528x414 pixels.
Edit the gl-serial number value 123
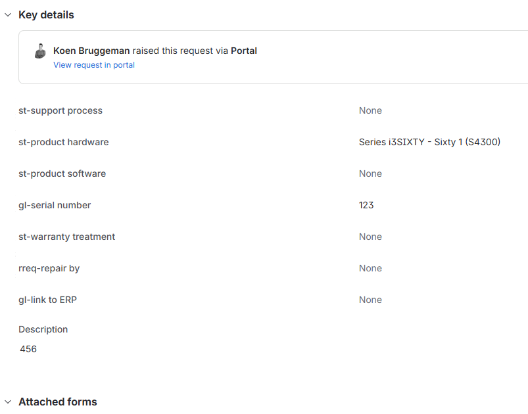click(x=366, y=205)
